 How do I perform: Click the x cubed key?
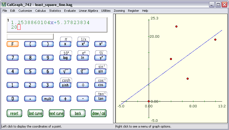(x=100, y=44)
